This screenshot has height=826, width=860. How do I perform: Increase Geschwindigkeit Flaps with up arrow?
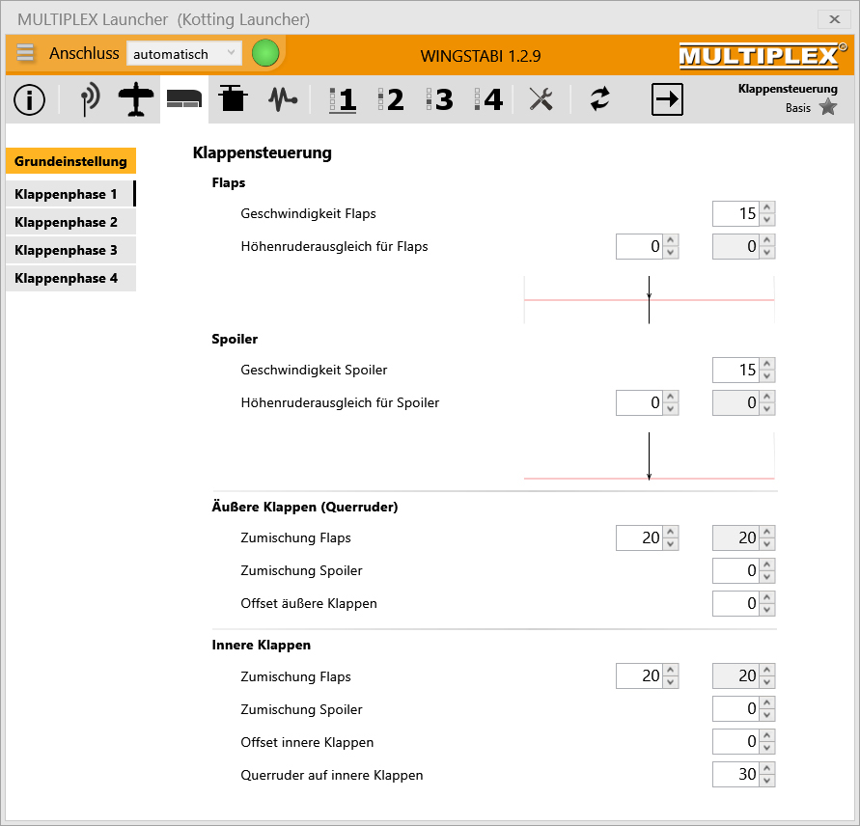click(x=767, y=207)
